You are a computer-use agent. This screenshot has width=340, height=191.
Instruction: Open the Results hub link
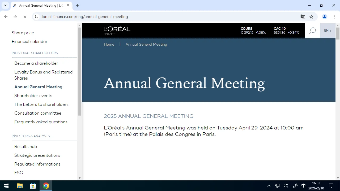coord(25,146)
